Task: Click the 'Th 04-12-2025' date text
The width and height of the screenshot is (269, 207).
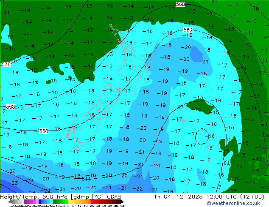Action: click(178, 197)
